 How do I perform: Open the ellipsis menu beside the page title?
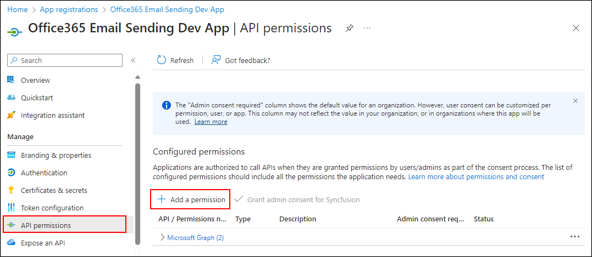(367, 28)
